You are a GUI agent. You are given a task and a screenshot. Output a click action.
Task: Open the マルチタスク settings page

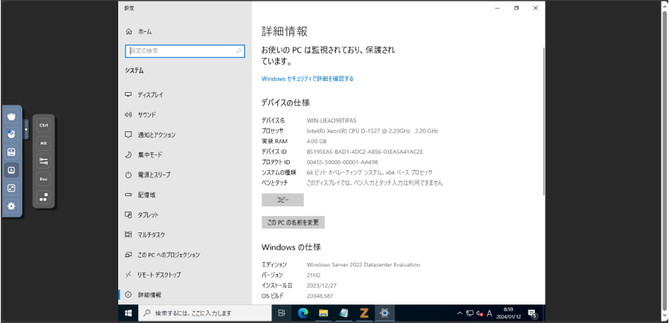(x=185, y=235)
